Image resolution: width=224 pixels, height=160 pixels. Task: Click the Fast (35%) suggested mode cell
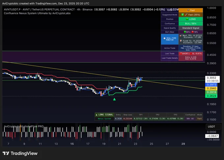[191, 15]
